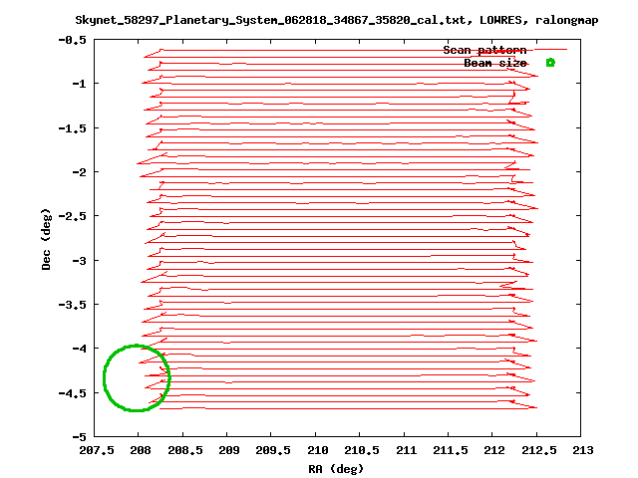Click the y-axis tick label -0.5
The width and height of the screenshot is (638, 478).
click(73, 40)
